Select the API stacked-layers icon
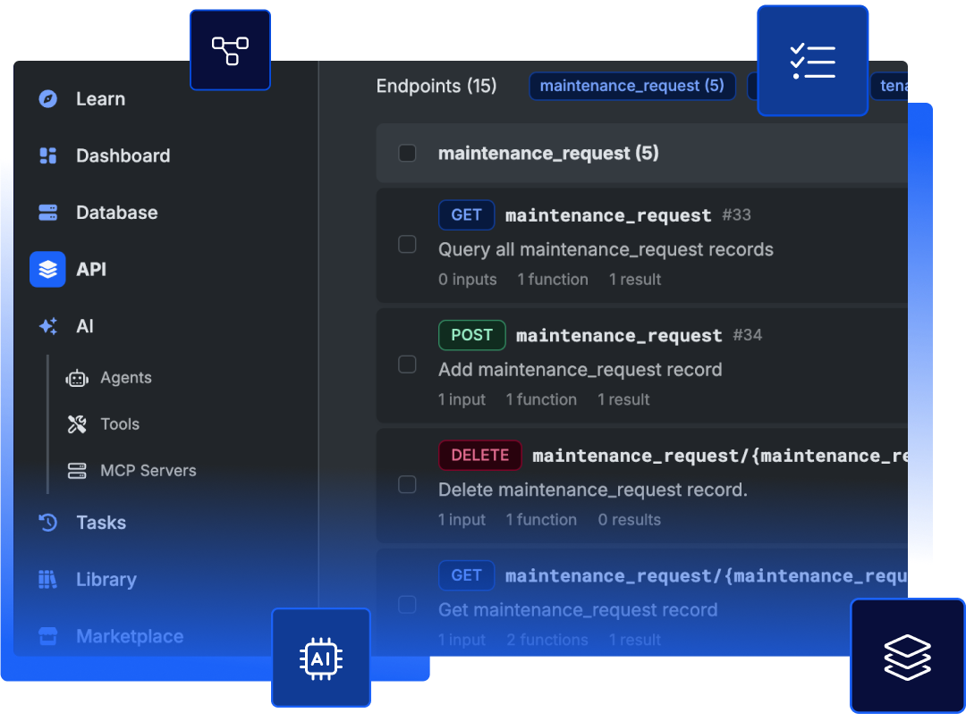The image size is (966, 721). pyautogui.click(x=48, y=269)
